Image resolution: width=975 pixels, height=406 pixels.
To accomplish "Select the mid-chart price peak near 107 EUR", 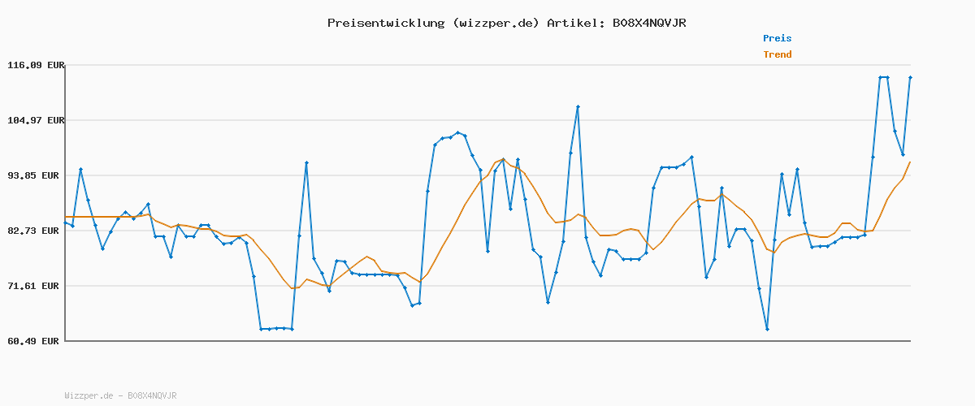I will pos(578,106).
